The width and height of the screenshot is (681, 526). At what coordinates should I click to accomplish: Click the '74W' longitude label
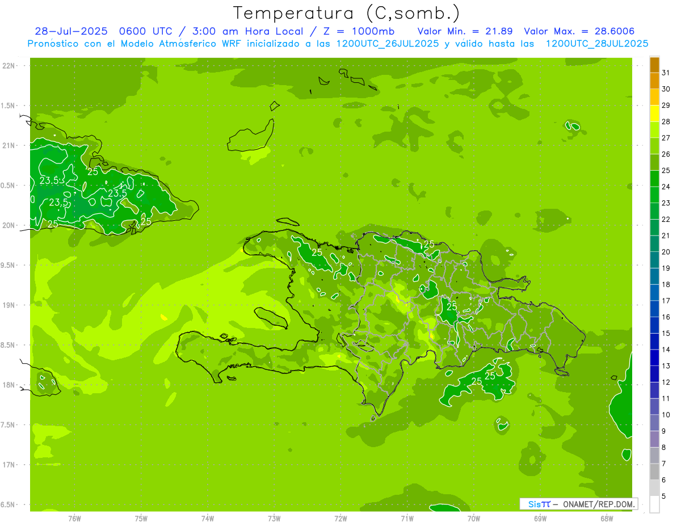coord(207,518)
